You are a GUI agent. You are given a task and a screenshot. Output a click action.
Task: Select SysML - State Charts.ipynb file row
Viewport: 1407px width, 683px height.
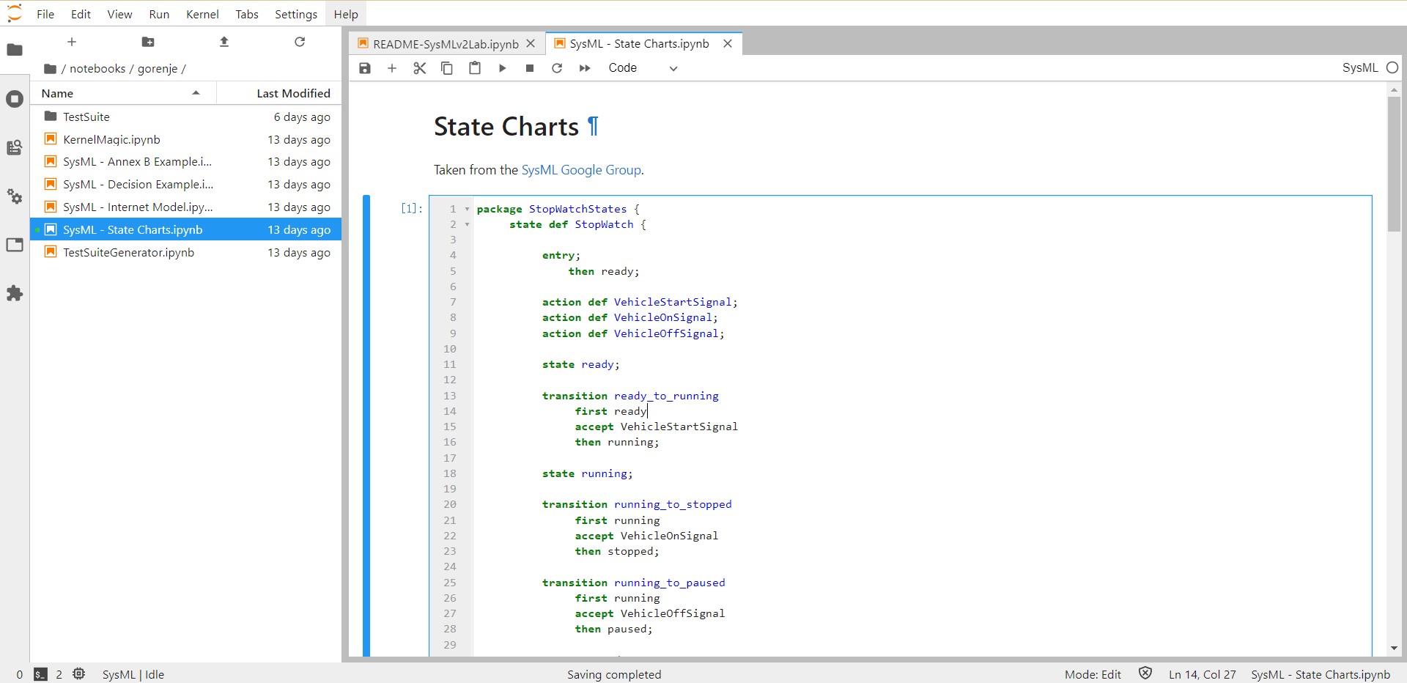(x=186, y=229)
